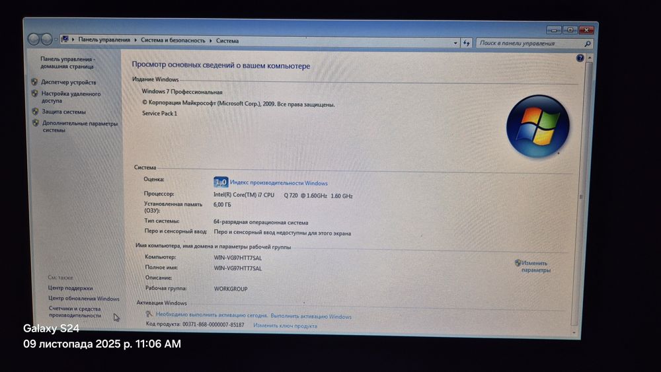The image size is (661, 372).
Task: Click the vertical scrollbar thumb
Action: 582,195
